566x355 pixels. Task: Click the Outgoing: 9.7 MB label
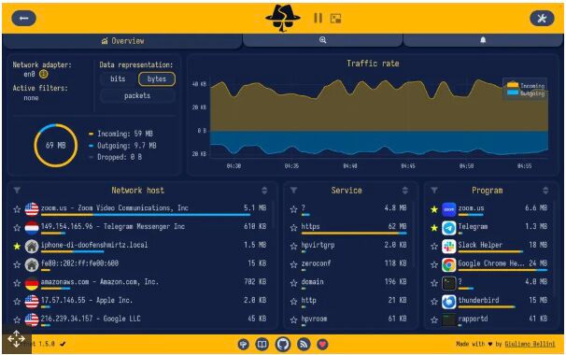(127, 146)
